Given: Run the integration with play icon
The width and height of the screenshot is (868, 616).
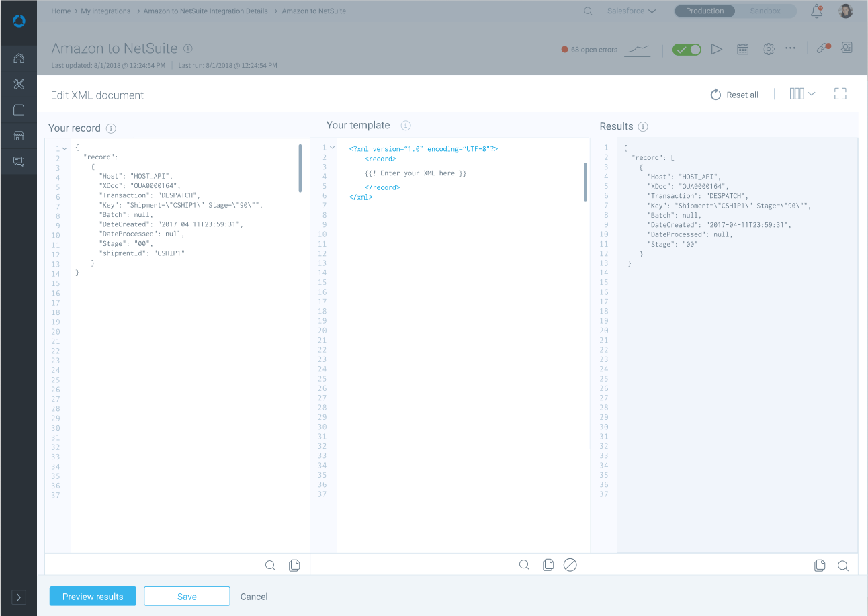Looking at the screenshot, I should 717,49.
